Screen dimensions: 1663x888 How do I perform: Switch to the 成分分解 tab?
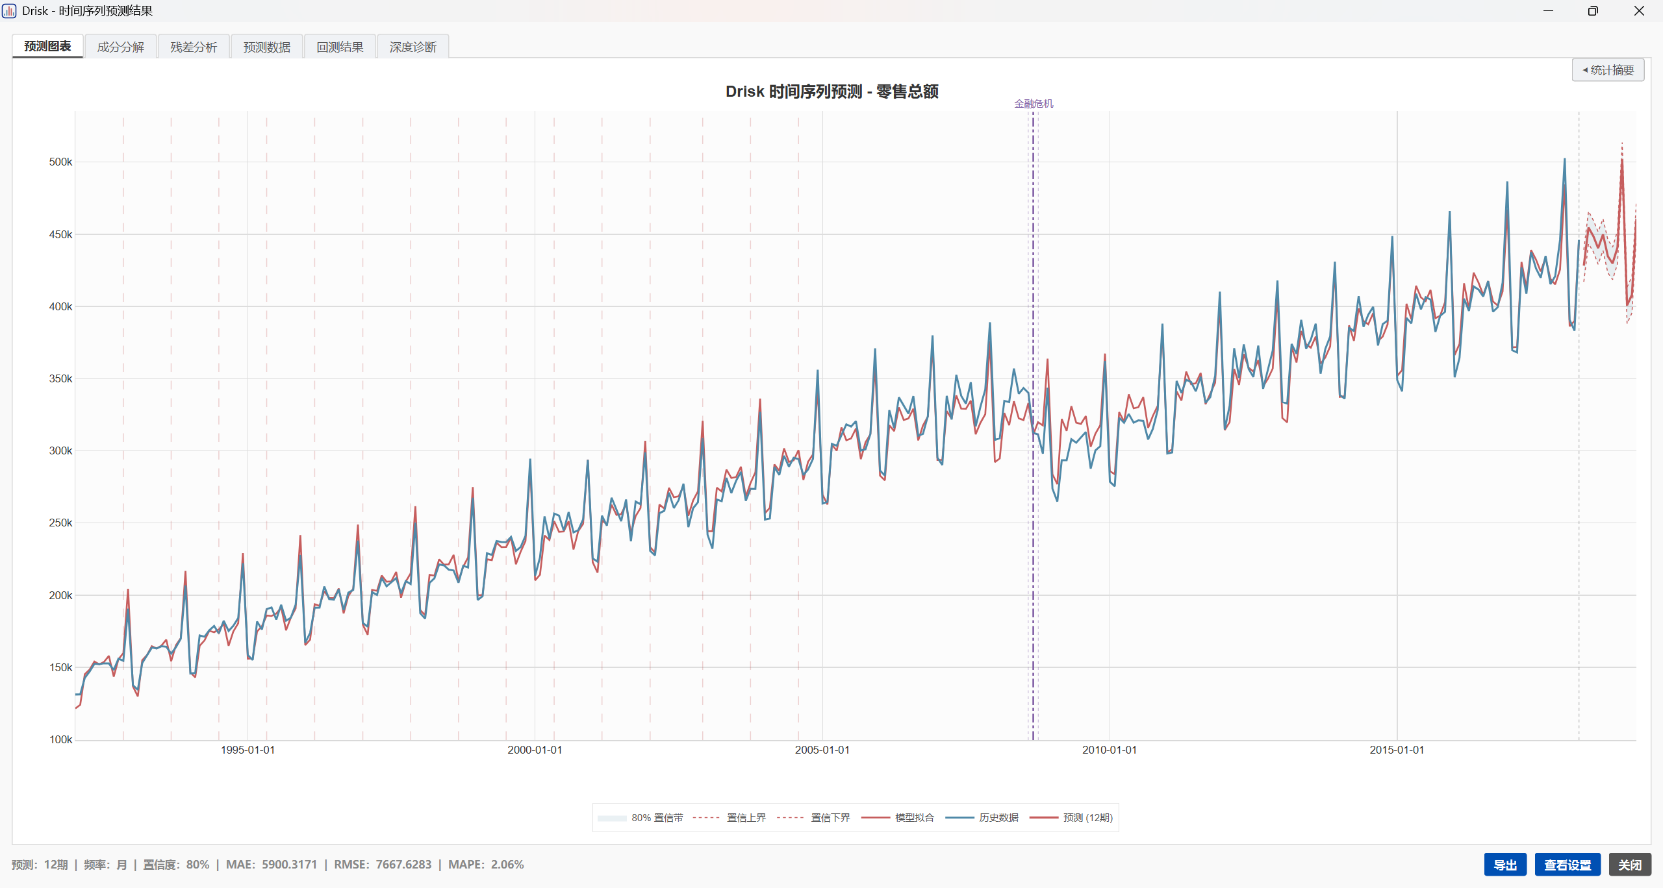(121, 47)
